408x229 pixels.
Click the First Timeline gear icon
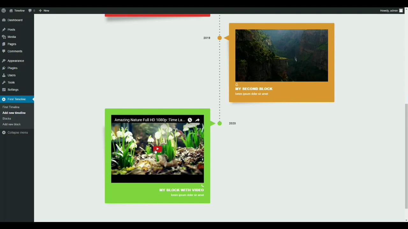(4, 99)
